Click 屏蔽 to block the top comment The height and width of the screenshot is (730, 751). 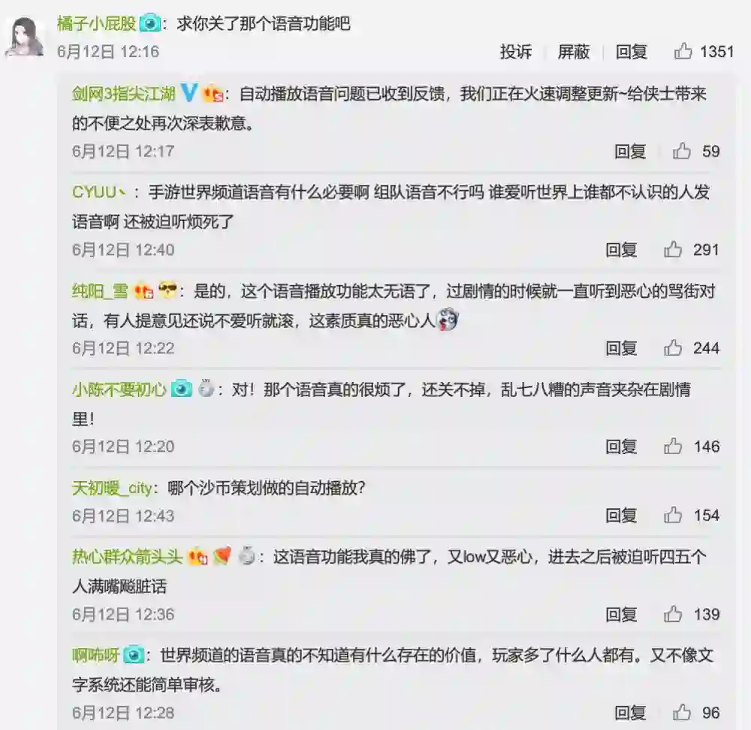point(573,51)
